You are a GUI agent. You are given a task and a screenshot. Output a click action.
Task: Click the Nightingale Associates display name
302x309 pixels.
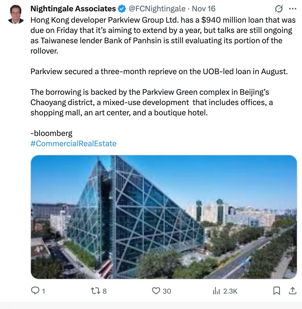tap(73, 9)
